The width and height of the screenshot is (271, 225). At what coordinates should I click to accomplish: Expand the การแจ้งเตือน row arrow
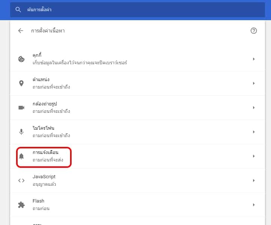254,156
